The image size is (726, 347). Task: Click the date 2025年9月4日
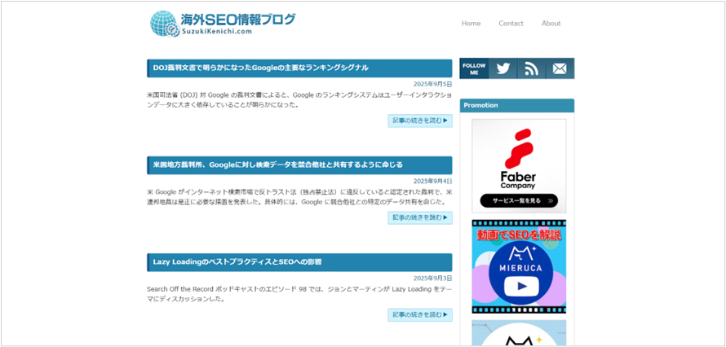point(433,181)
